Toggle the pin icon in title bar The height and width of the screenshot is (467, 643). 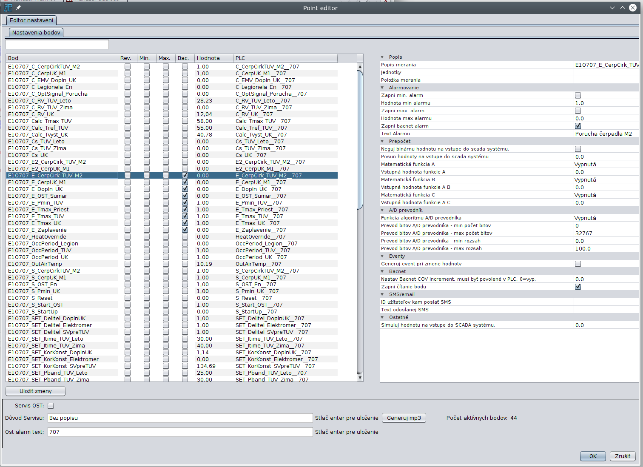[x=18, y=8]
